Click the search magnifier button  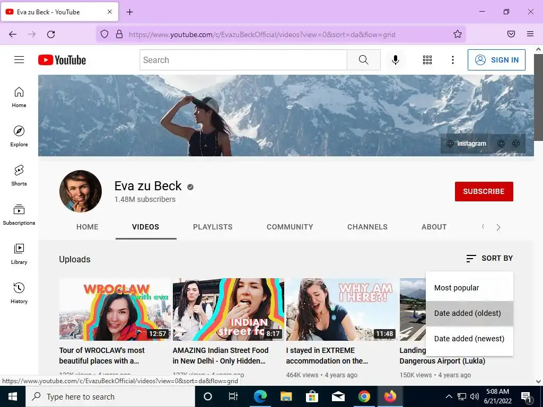pyautogui.click(x=364, y=60)
